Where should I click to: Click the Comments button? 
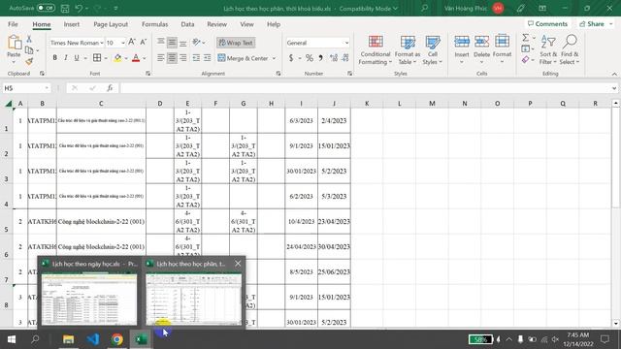coord(547,23)
